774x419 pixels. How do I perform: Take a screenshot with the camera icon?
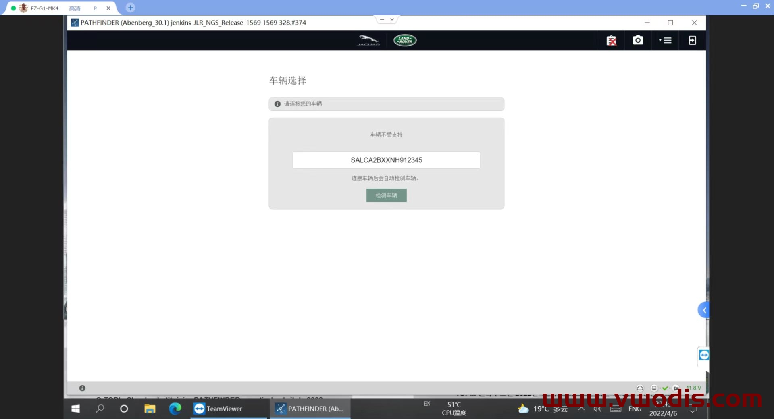[x=638, y=40]
